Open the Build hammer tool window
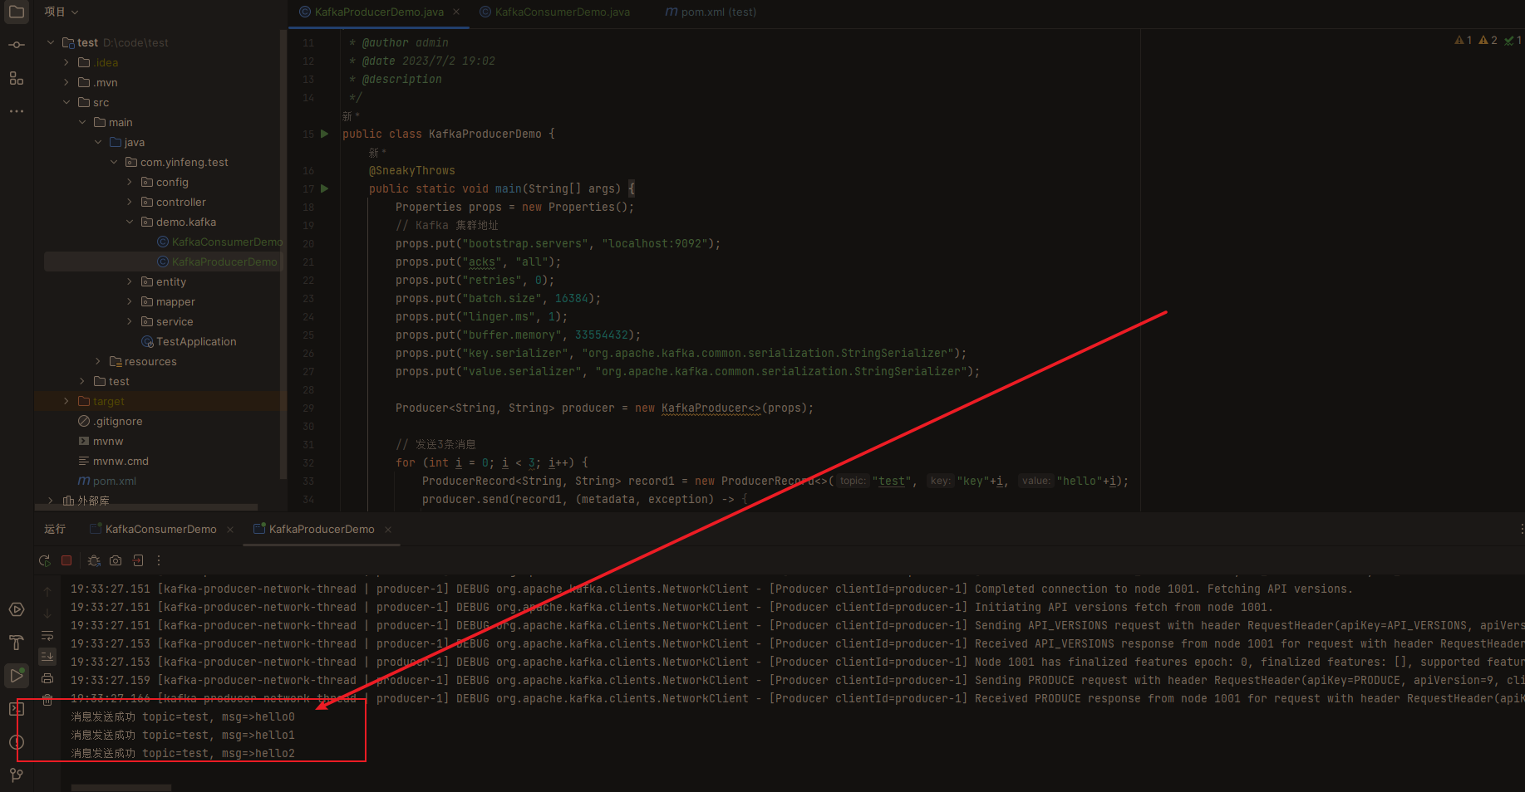Screen dimensions: 1525x792 16,643
